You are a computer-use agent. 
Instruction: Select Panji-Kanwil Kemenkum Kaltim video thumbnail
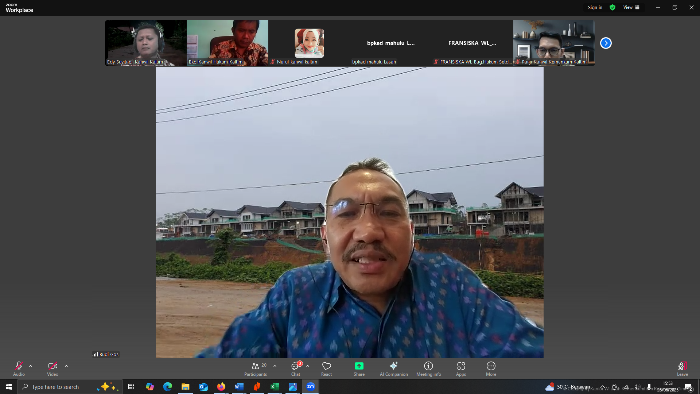pyautogui.click(x=554, y=43)
